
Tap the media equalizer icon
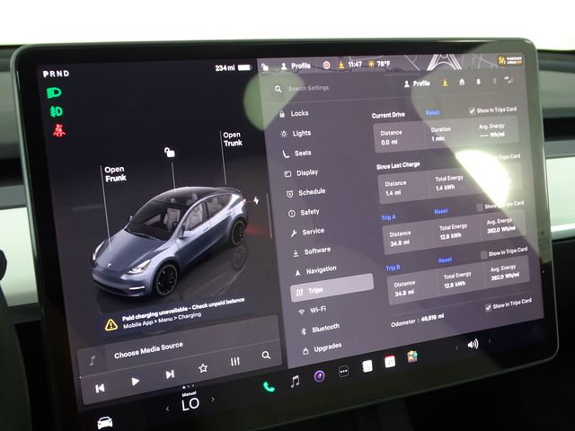(235, 362)
